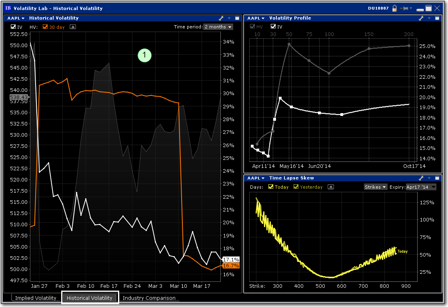Open AAPL symbol dropdown in Volatility Profile
The height and width of the screenshot is (307, 448).
(x=256, y=18)
